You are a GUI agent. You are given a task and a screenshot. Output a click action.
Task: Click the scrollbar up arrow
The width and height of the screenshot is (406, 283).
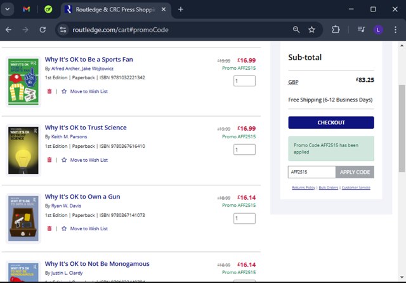click(x=402, y=46)
